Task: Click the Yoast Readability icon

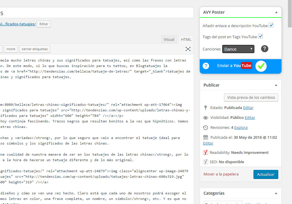Action: (205, 152)
